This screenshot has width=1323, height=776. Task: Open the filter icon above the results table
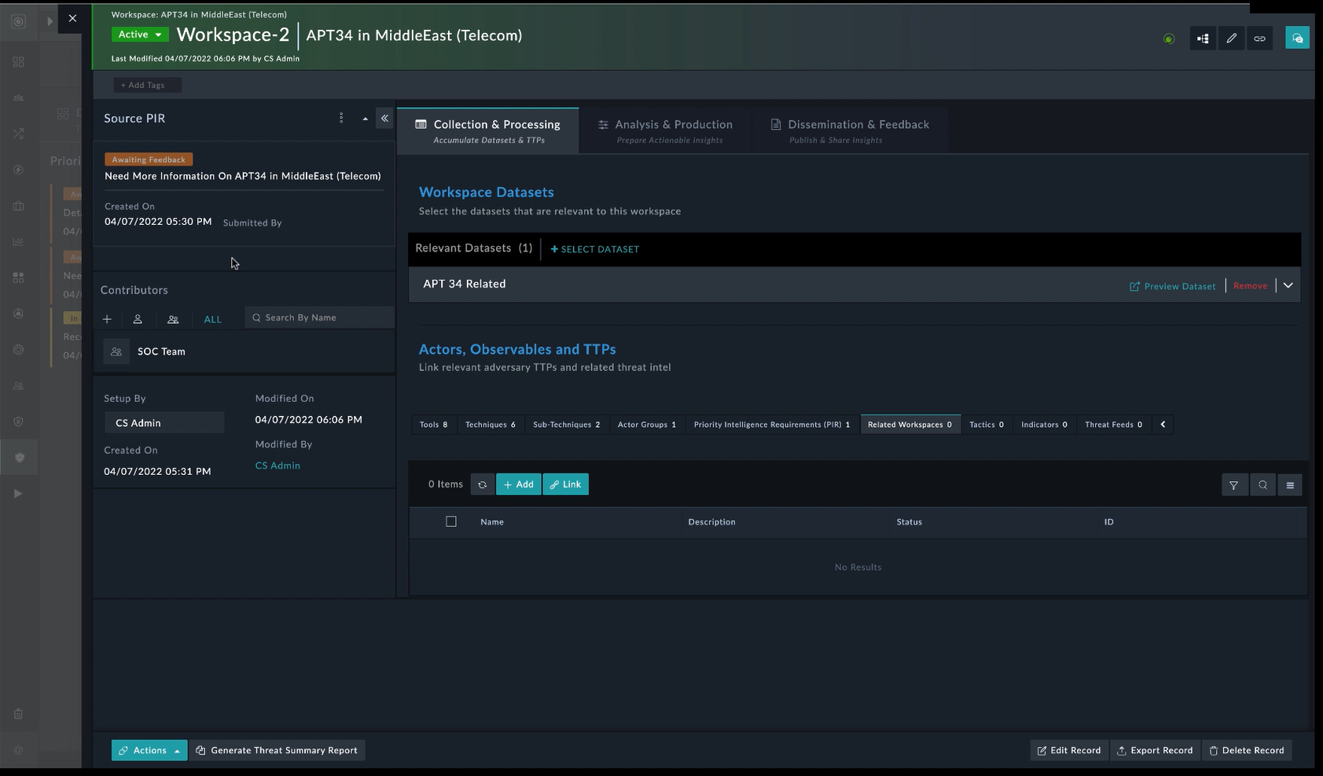(1234, 484)
